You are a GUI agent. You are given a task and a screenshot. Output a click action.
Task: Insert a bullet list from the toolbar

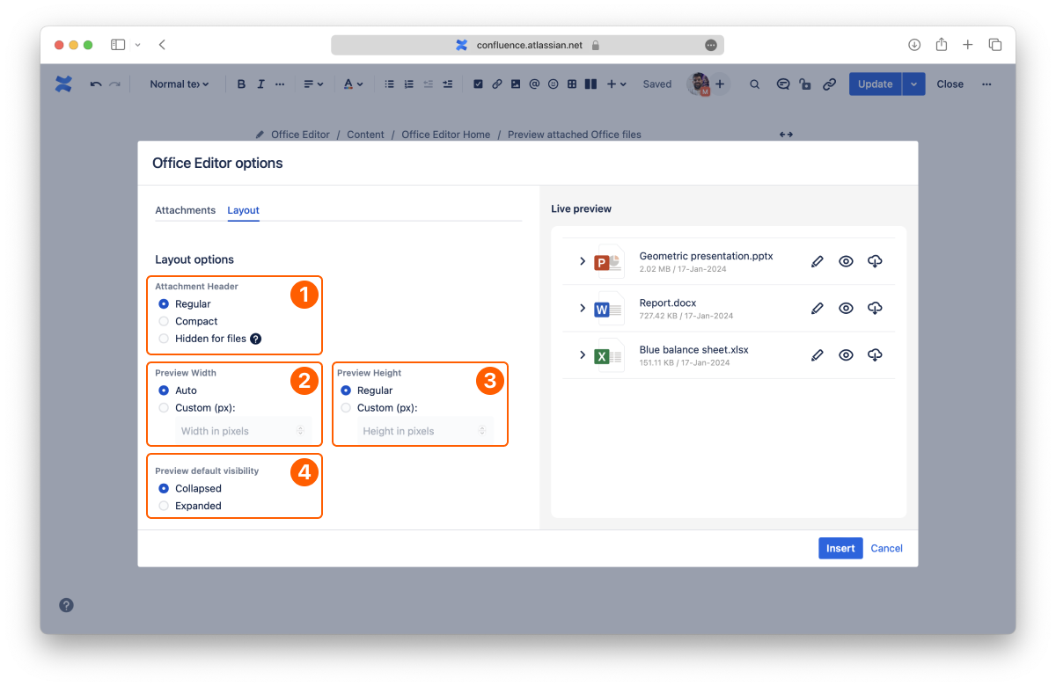389,84
